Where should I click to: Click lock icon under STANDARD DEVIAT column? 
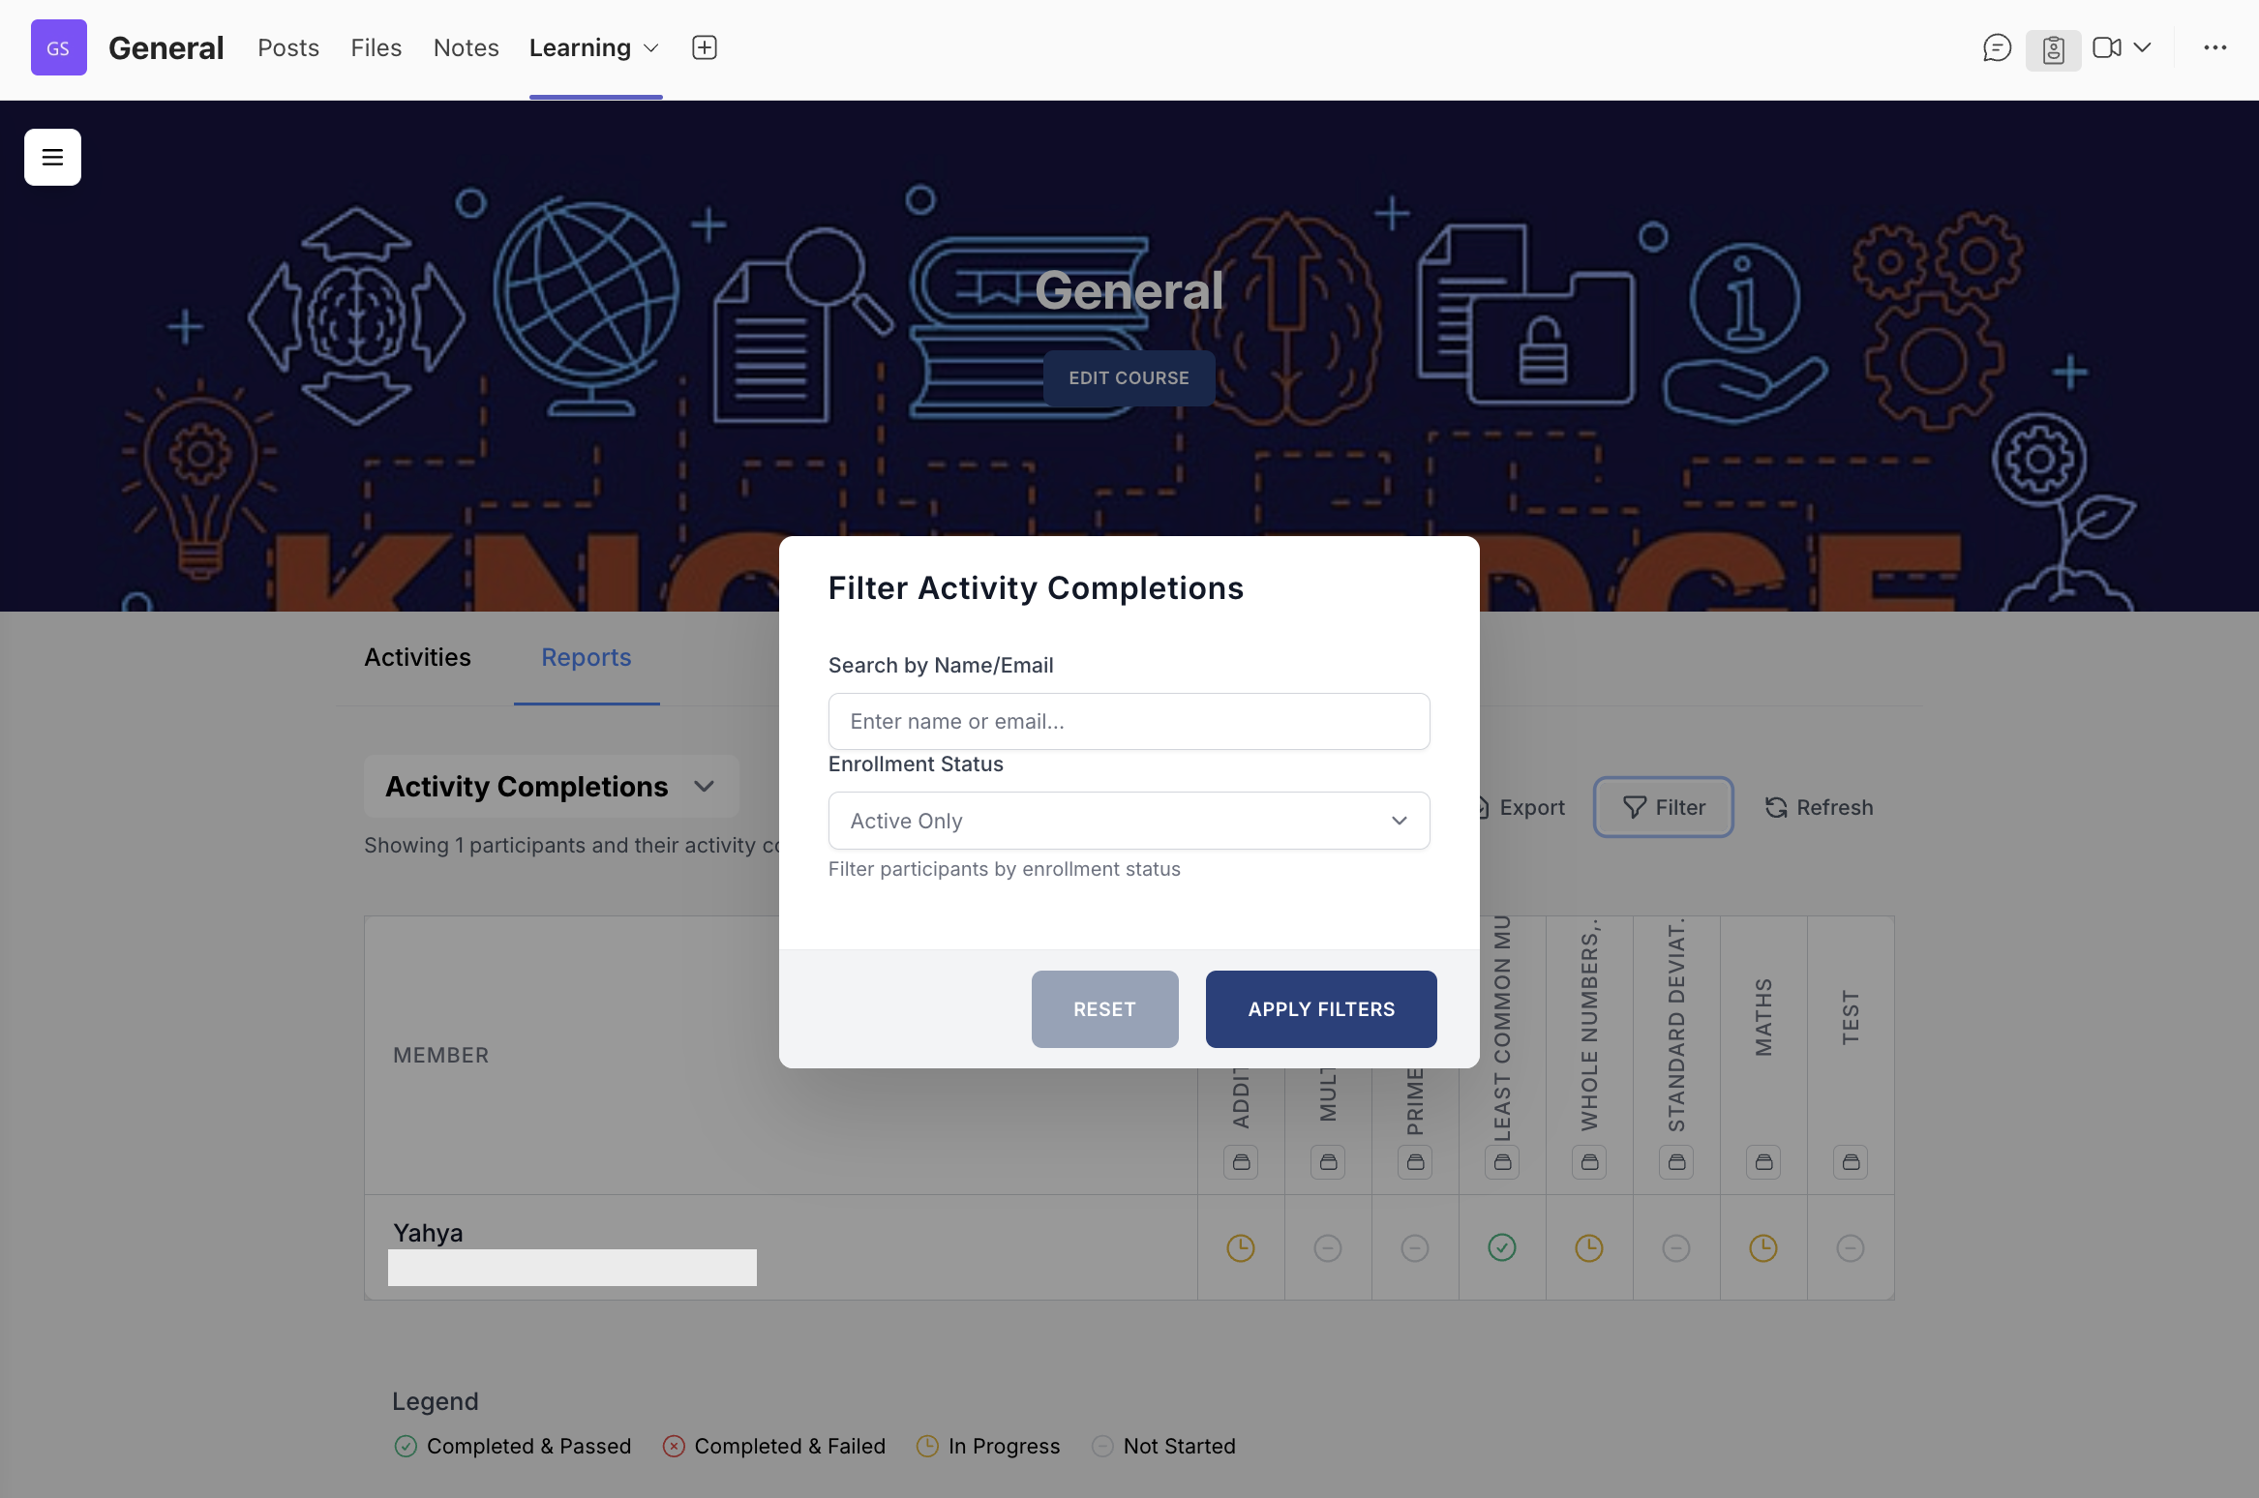click(1676, 1161)
